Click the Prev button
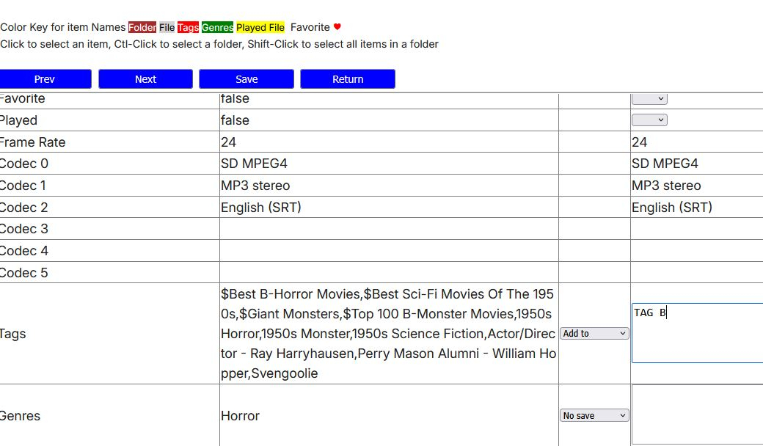This screenshot has height=446, width=763. 45,78
